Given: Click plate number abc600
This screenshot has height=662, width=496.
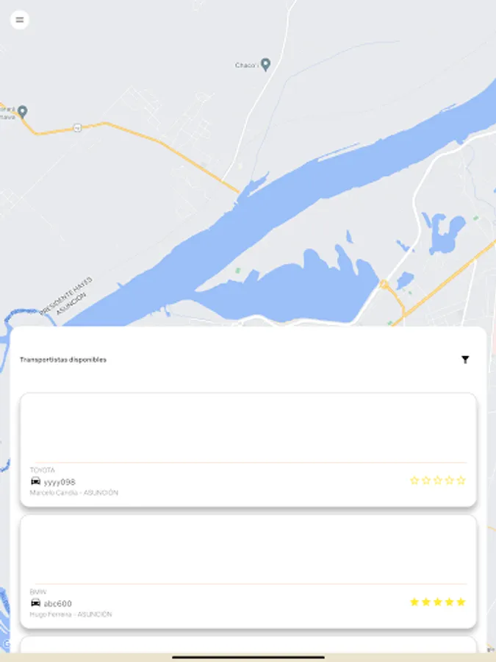Looking at the screenshot, I should 58,603.
